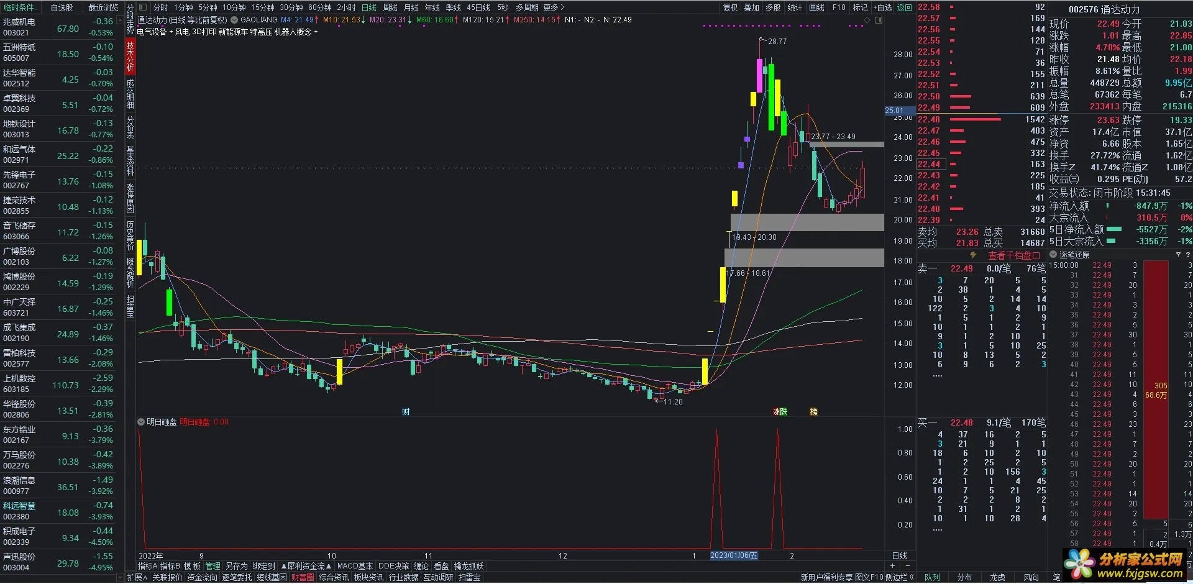The height and width of the screenshot is (584, 1193).
Task: Click the 多股 toolbar button
Action: pos(773,7)
